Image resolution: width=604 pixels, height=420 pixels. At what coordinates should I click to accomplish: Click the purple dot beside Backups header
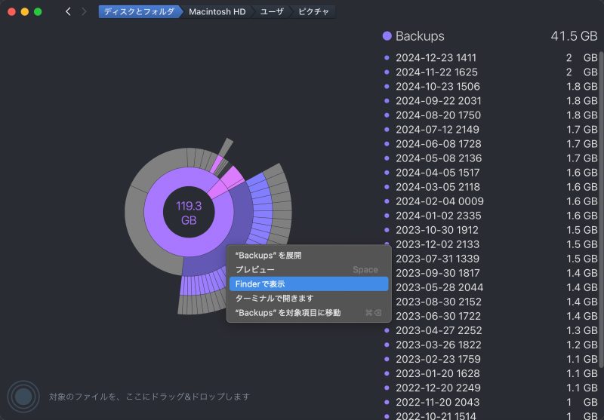(x=387, y=36)
